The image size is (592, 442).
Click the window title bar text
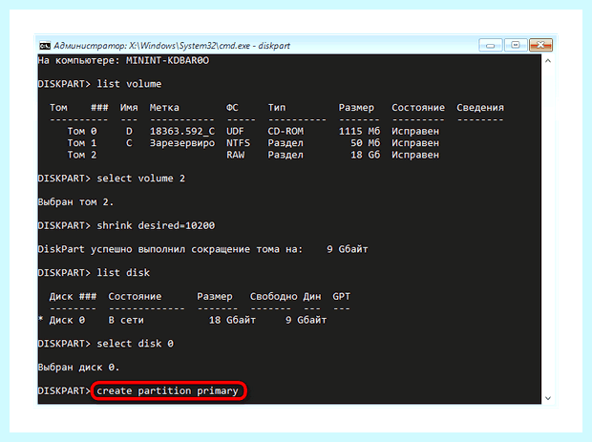(172, 46)
